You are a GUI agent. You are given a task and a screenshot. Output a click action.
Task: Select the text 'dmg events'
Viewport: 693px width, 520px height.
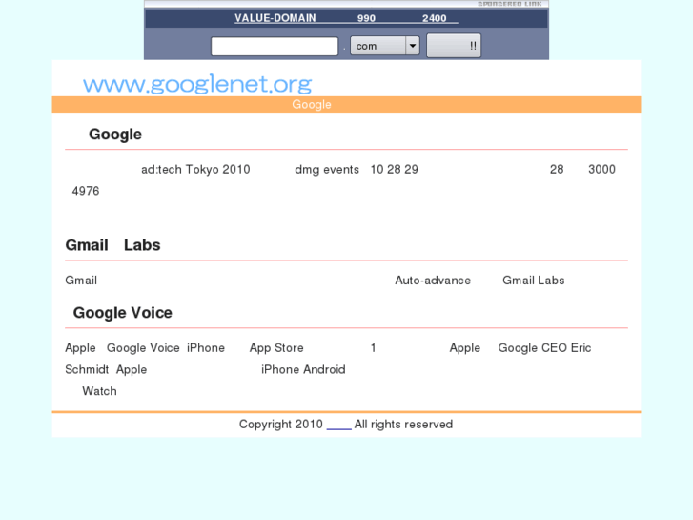click(327, 170)
